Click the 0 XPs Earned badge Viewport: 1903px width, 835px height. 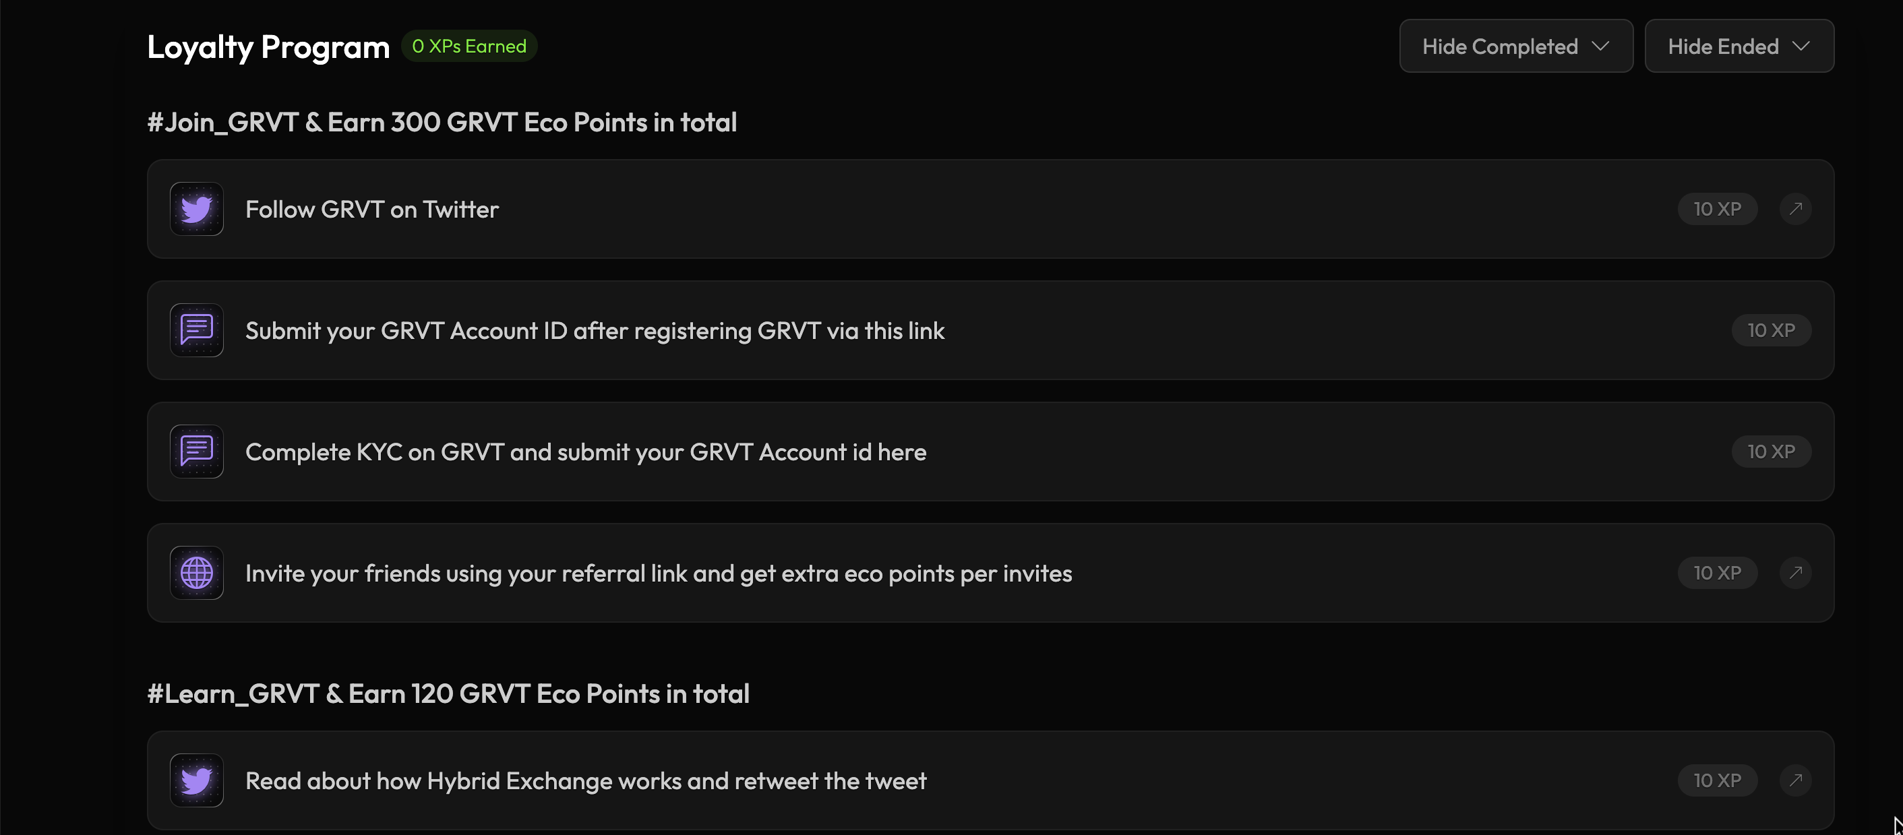point(469,47)
